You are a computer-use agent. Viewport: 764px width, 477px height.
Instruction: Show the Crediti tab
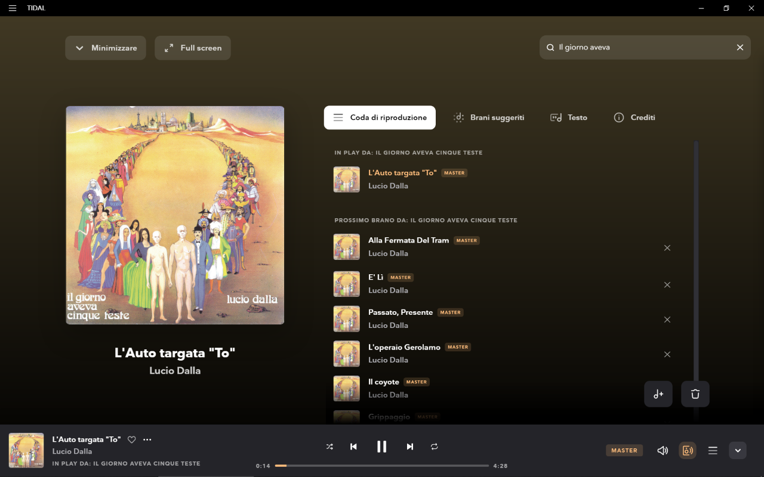pyautogui.click(x=634, y=117)
